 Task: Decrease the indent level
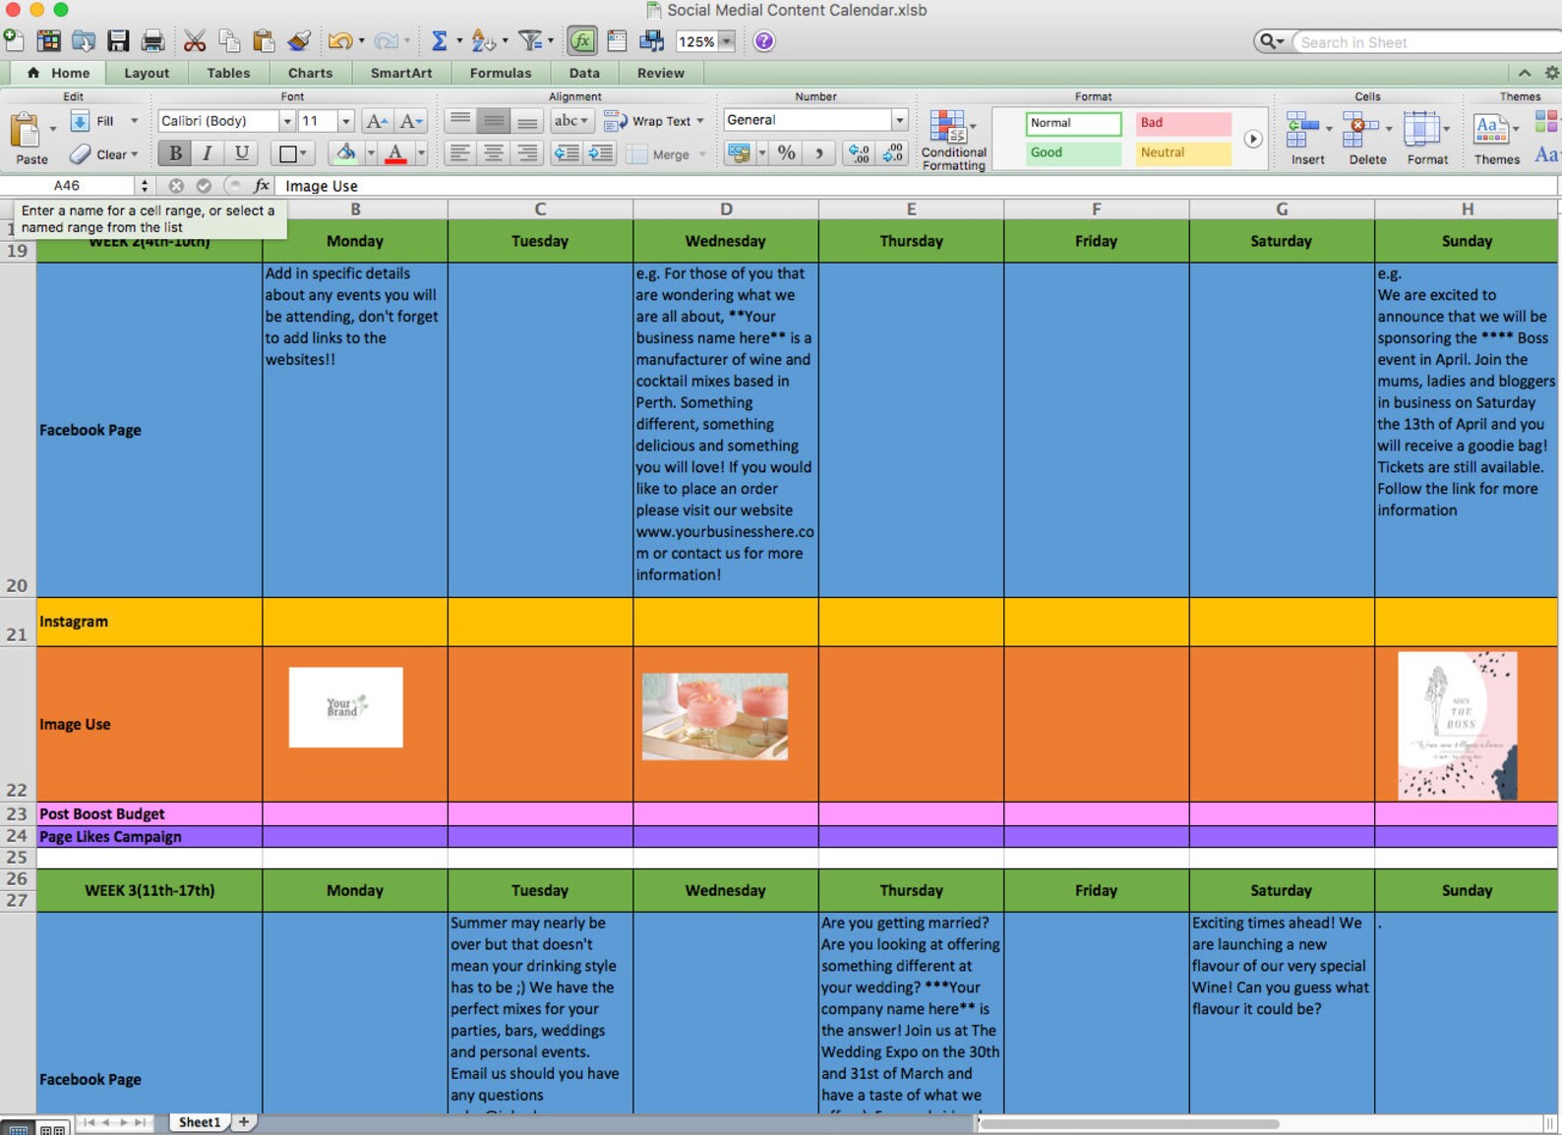click(567, 152)
